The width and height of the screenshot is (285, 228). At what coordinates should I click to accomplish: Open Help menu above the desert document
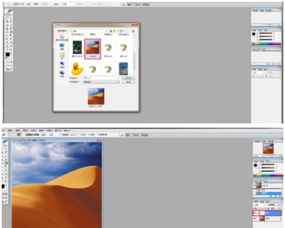tap(67, 131)
